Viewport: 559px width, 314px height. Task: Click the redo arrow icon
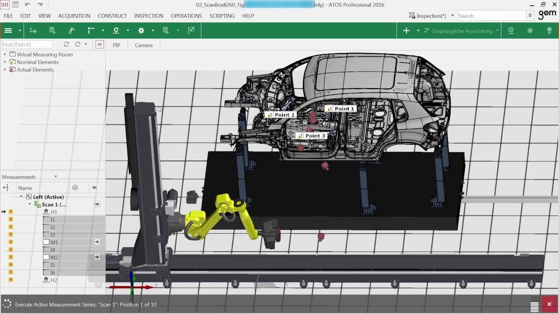40,4
